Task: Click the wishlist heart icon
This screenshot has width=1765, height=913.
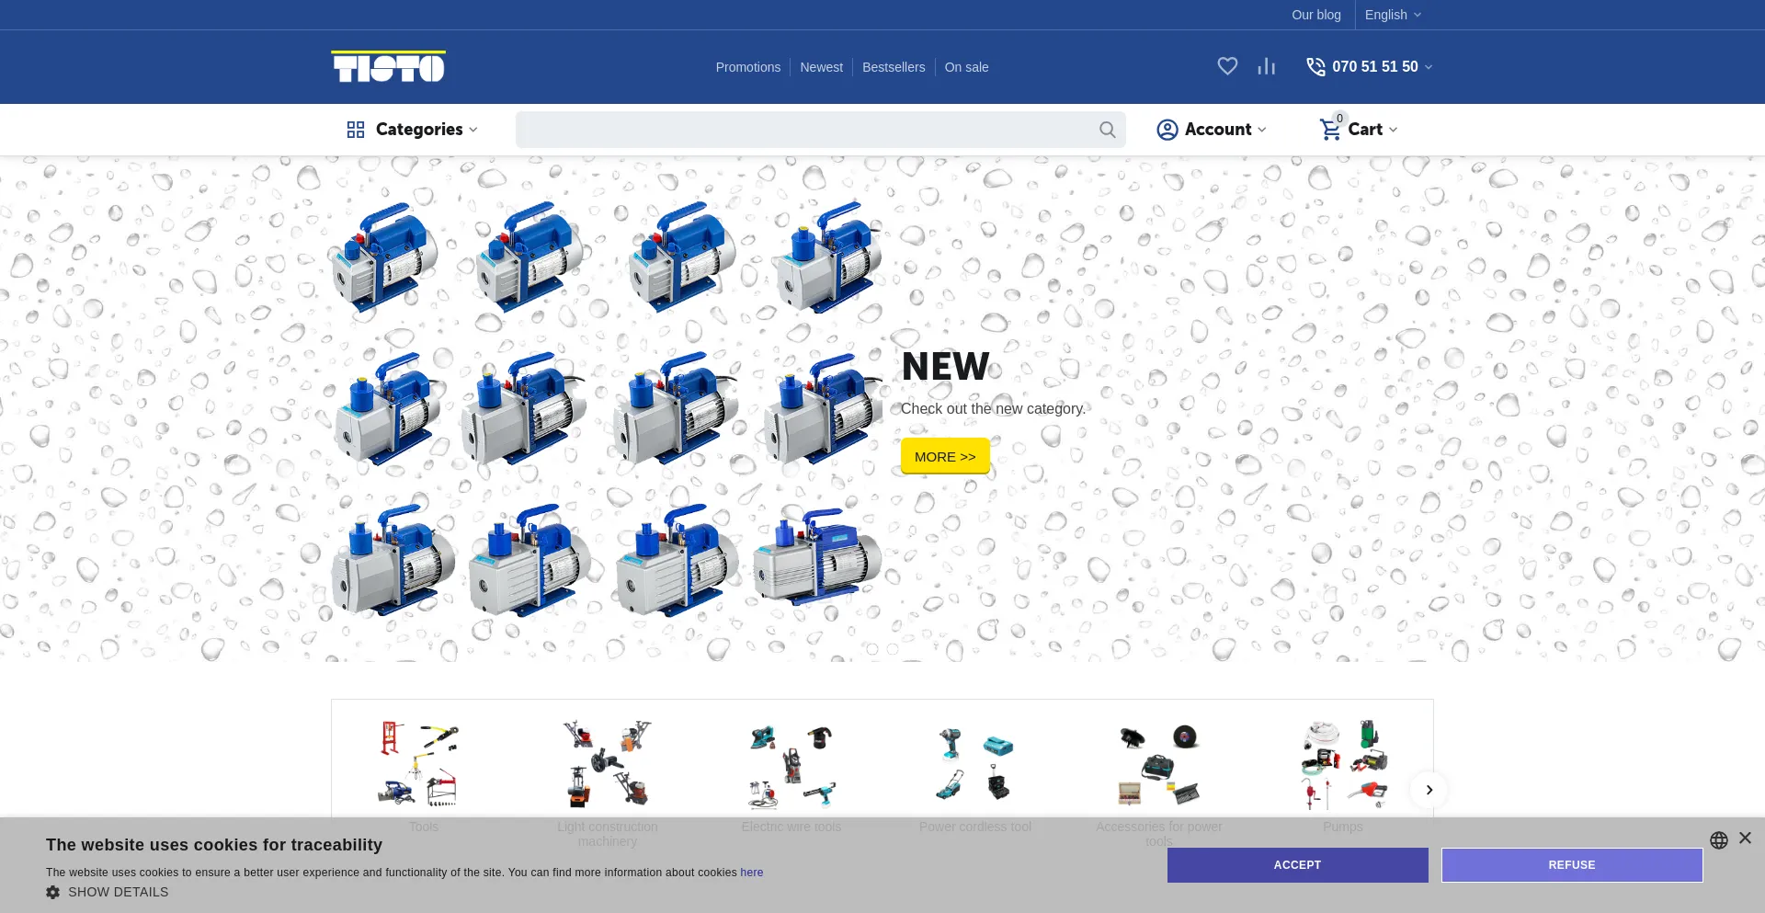Action: 1227,66
